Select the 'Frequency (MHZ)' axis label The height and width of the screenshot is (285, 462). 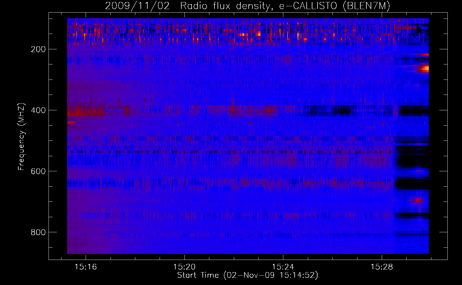(x=21, y=137)
